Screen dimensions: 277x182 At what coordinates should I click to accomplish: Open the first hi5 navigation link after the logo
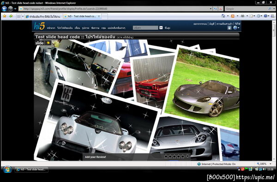(51, 28)
